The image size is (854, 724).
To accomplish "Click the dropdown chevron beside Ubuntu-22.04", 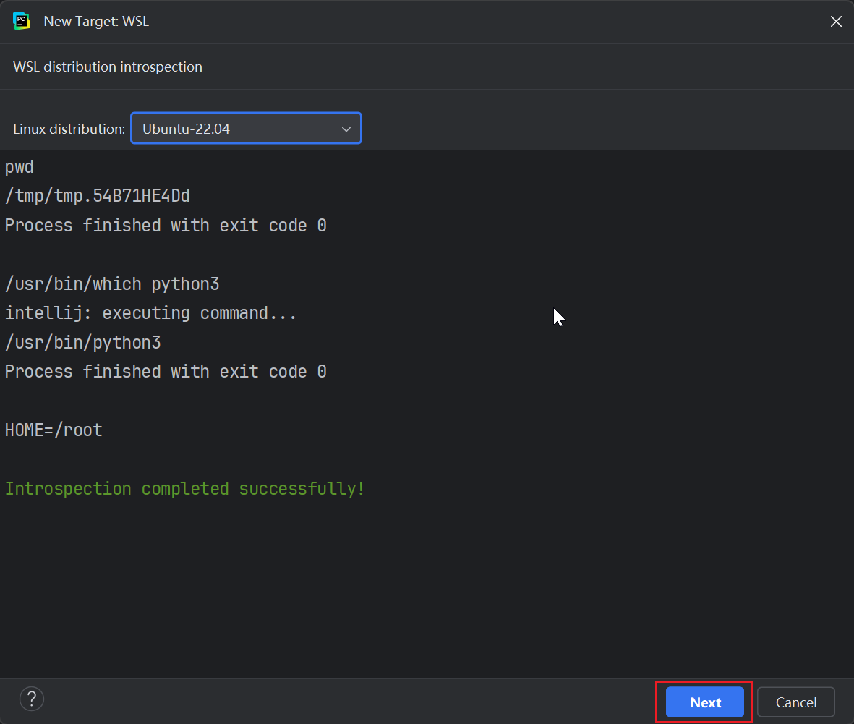I will (x=346, y=129).
